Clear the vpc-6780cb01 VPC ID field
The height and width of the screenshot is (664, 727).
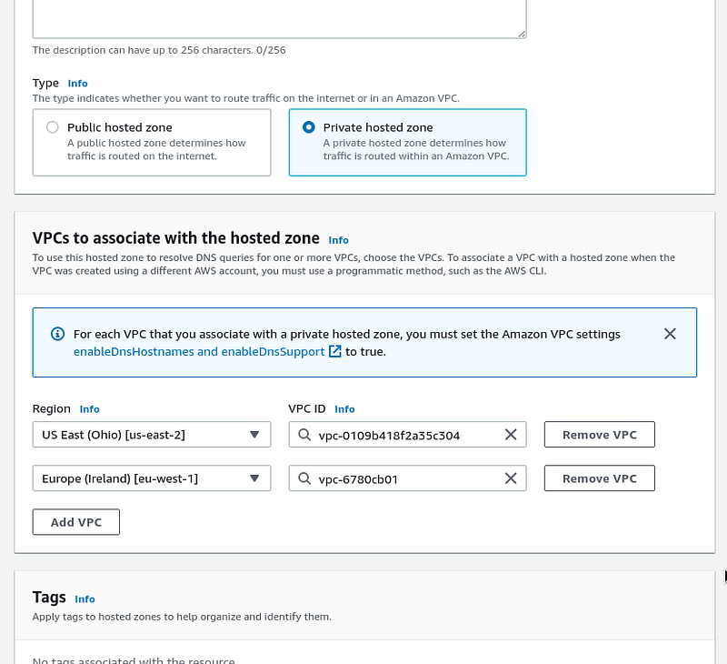point(511,478)
